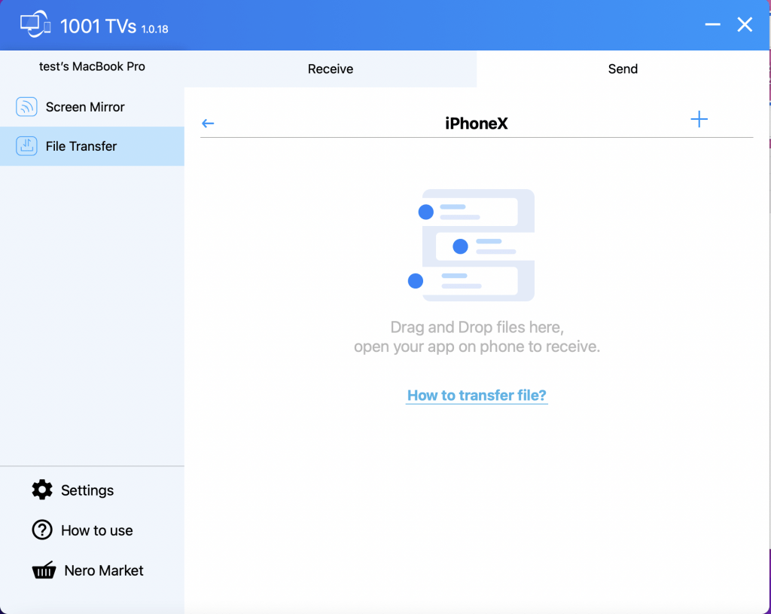Click the test's MacBook Pro device name
This screenshot has width=771, height=614.
92,66
